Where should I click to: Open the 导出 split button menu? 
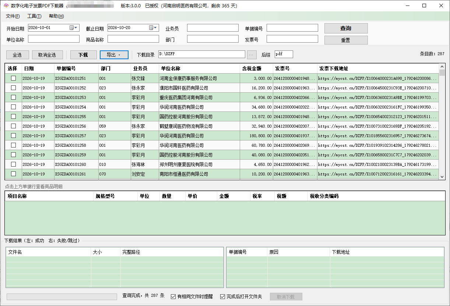point(114,55)
